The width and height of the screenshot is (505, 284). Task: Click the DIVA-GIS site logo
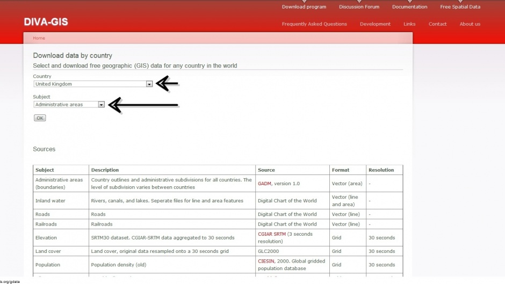[46, 22]
